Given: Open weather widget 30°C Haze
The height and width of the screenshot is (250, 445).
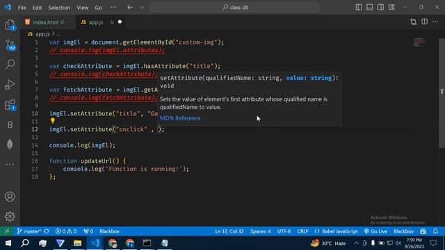Looking at the screenshot, I should [328, 243].
